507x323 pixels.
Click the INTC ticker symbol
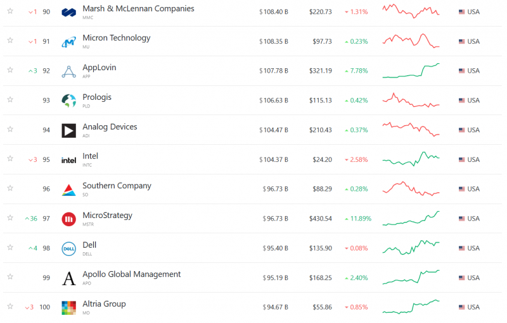click(x=87, y=165)
